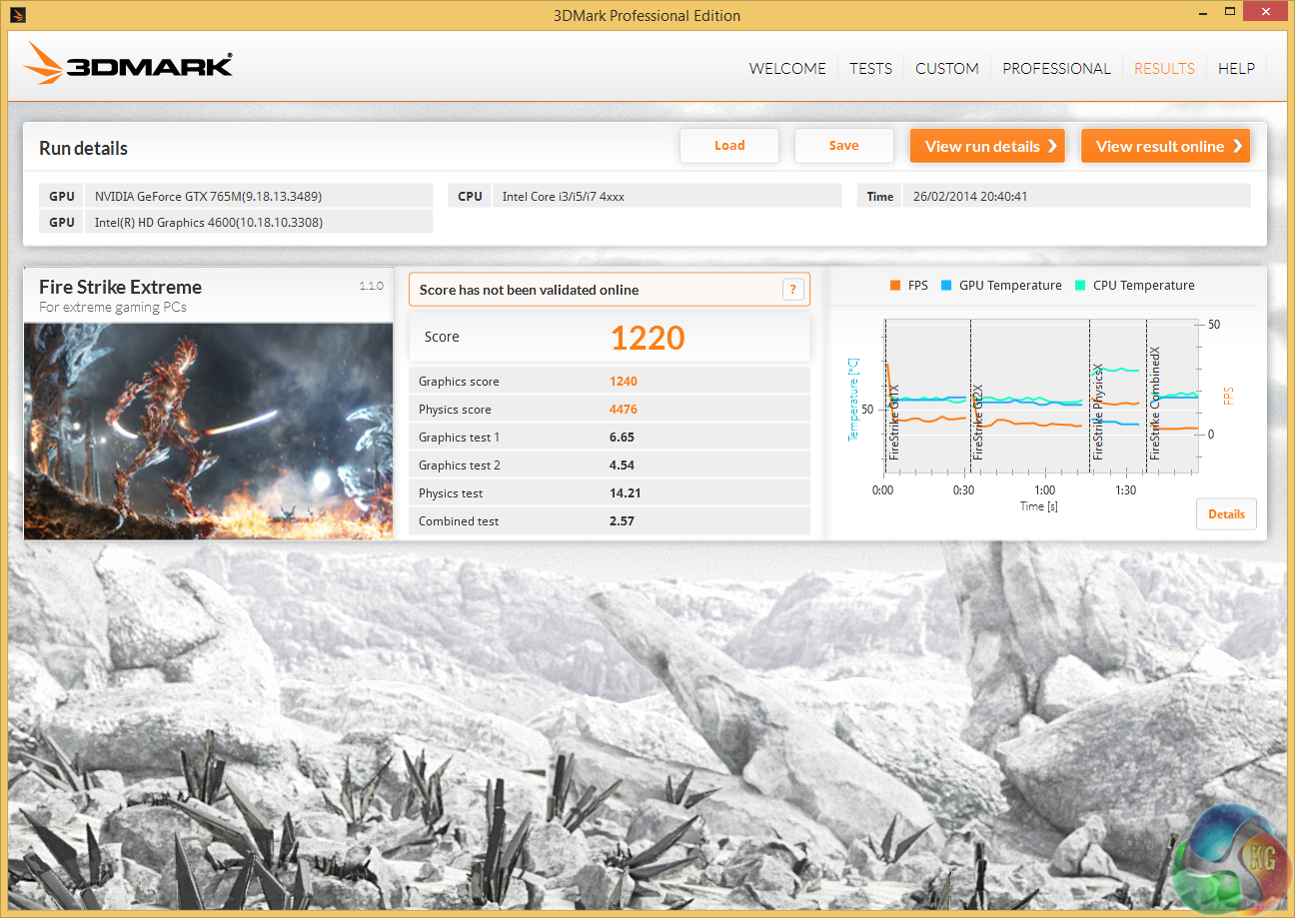Select the PROFESSIONAL tab
1295x918 pixels.
tap(1056, 69)
